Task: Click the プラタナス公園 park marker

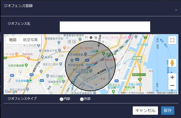Action: tap(113, 92)
